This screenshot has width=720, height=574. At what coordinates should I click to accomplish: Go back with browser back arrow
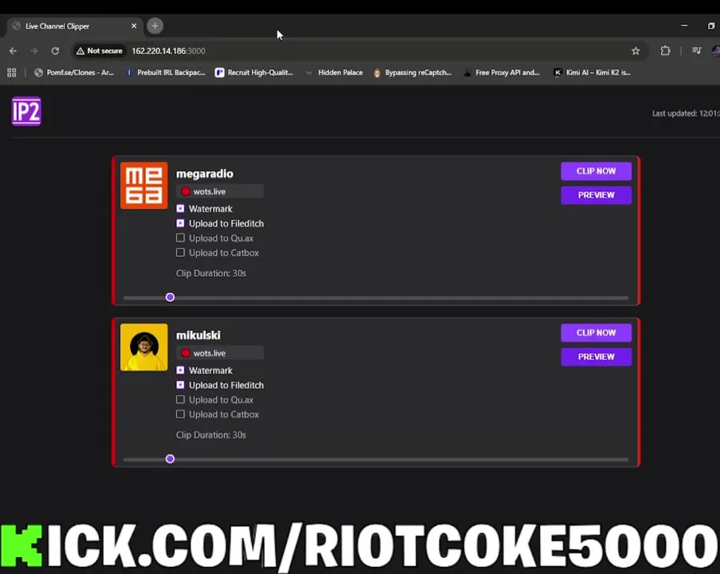(x=13, y=51)
